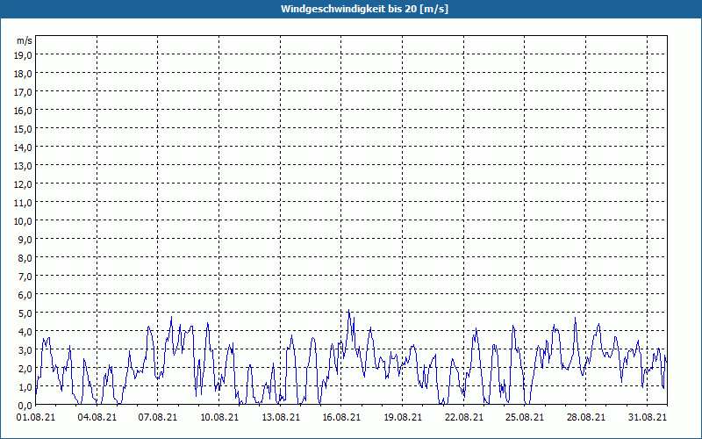702x439 pixels.
Task: Click the highest wind peak near 16.08.21
Action: pos(348,311)
